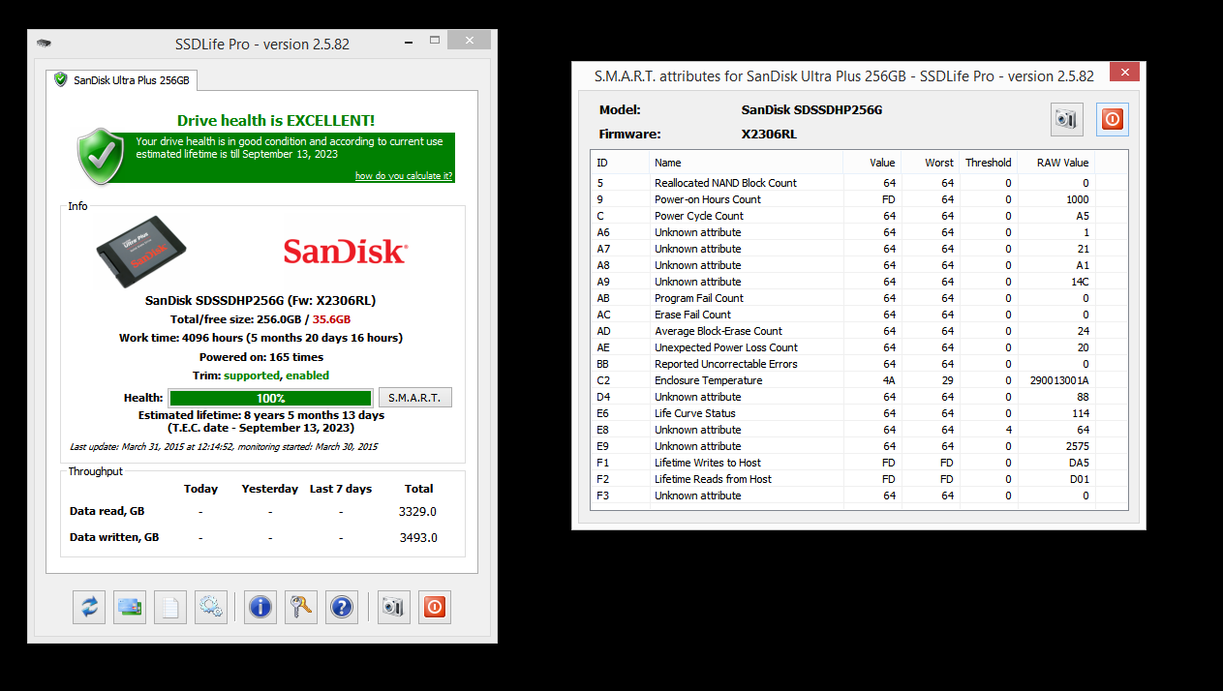Take screenshot with main window camera icon
This screenshot has width=1223, height=691.
coord(394,607)
